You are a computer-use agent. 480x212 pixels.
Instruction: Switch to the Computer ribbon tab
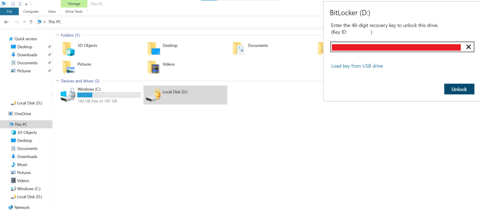31,12
